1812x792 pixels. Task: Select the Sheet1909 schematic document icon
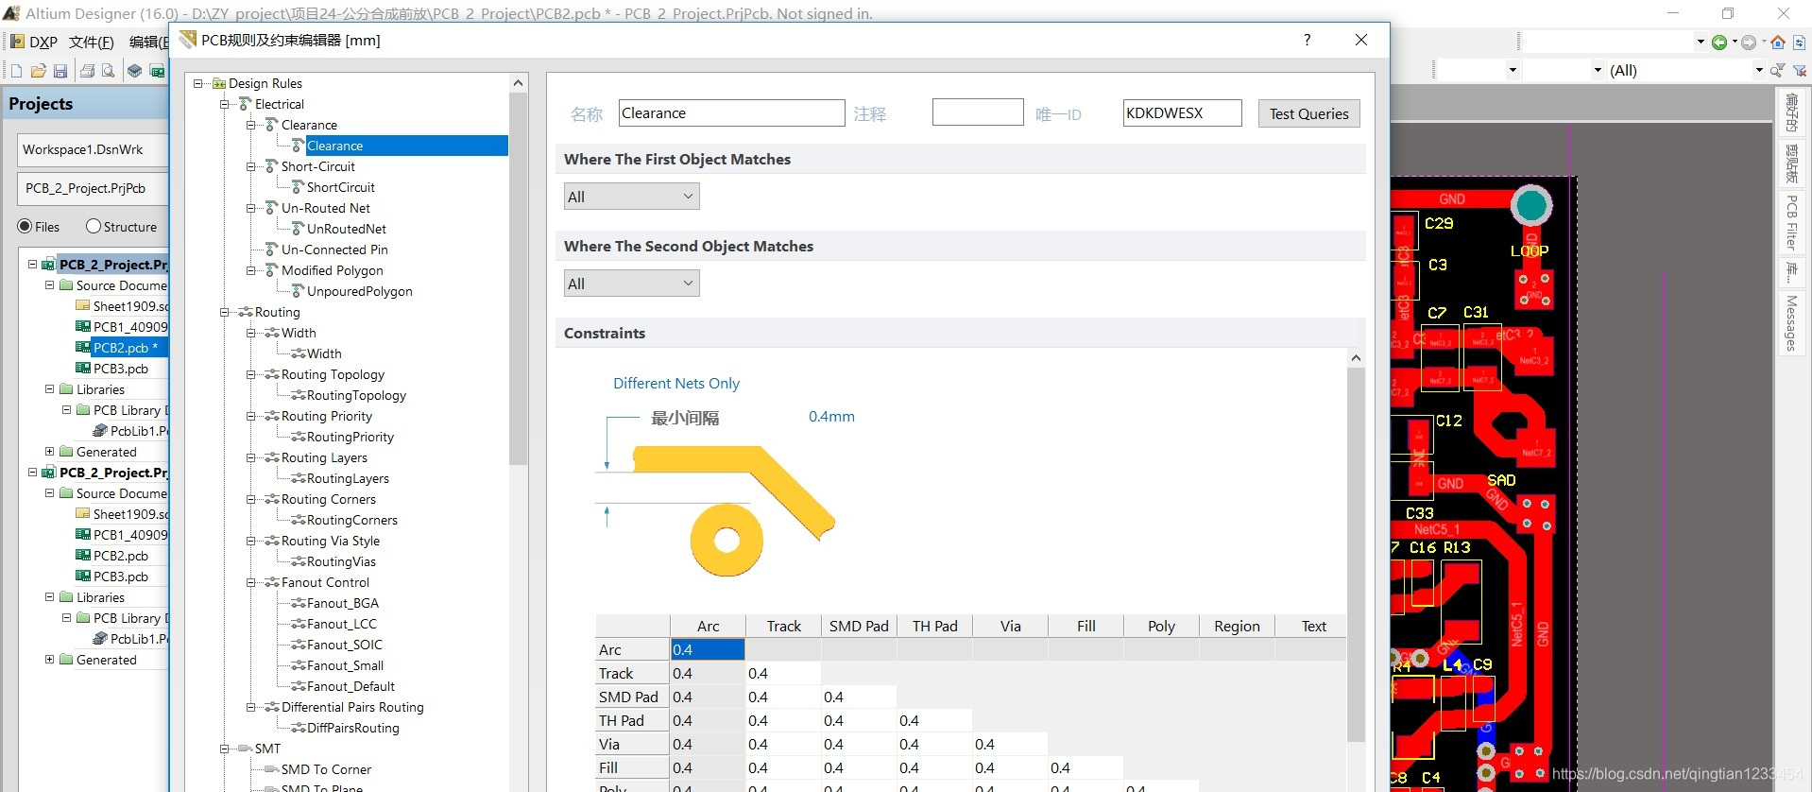tap(83, 306)
